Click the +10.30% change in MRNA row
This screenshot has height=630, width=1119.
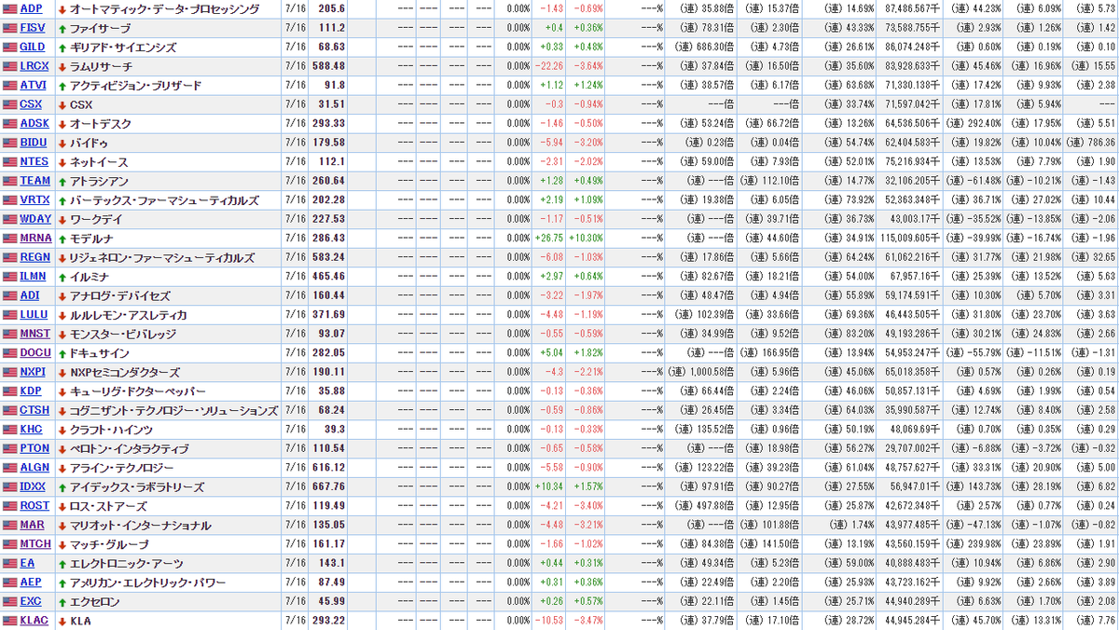tap(587, 238)
